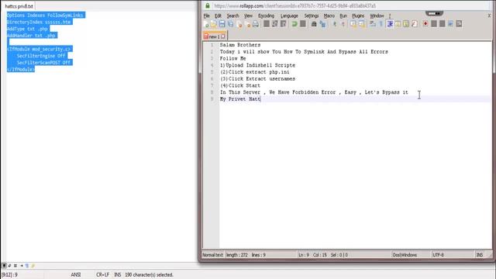496x279 pixels.
Task: Open the ? help menu
Action: 390,15
